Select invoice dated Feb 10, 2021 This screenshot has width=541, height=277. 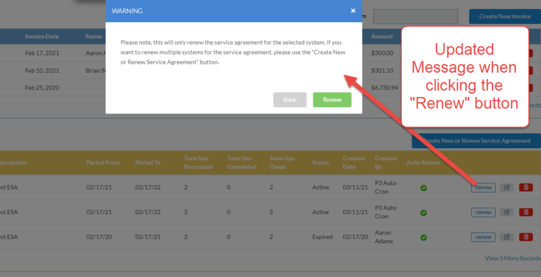[x=42, y=70]
